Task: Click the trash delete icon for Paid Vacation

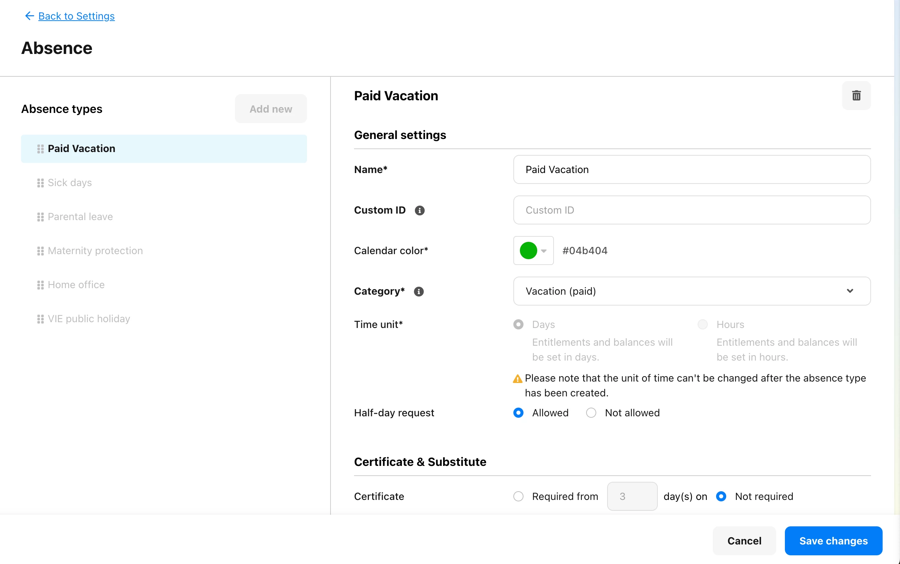Action: [x=856, y=96]
